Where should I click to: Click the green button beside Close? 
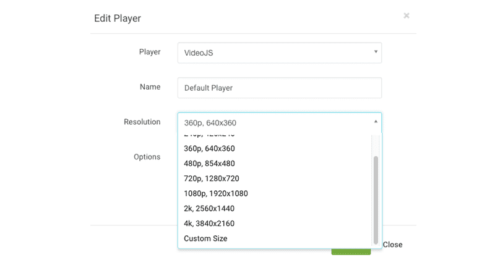351,251
